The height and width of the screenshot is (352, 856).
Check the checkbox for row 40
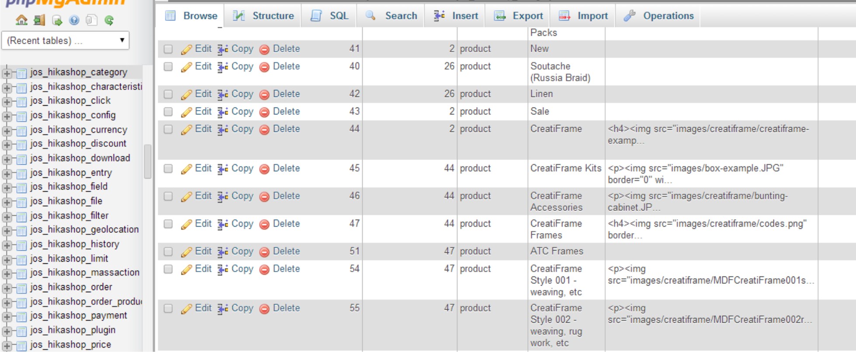pyautogui.click(x=168, y=67)
